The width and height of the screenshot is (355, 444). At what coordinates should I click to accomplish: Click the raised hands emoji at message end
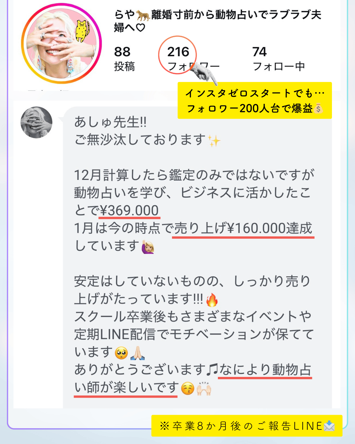204,388
